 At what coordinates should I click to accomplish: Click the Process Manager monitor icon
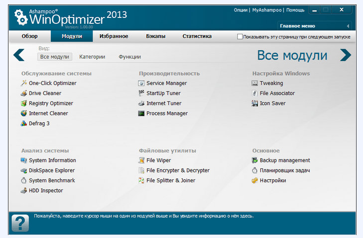[141, 113]
